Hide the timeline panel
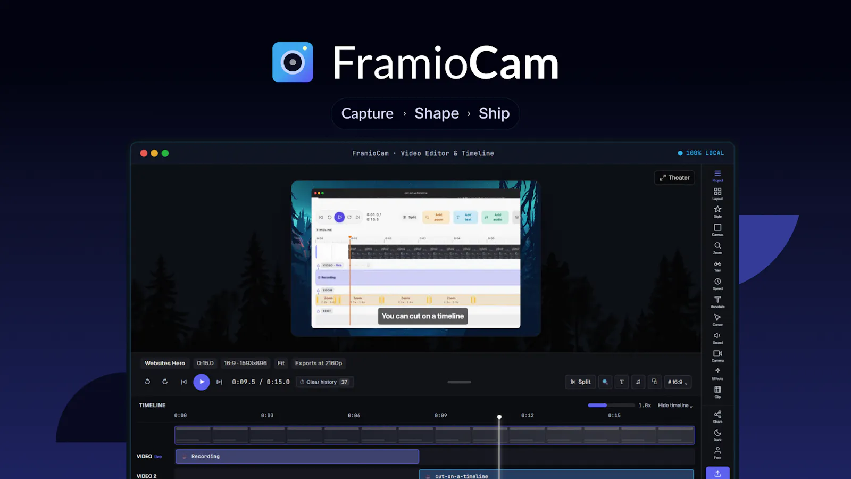 coord(675,406)
